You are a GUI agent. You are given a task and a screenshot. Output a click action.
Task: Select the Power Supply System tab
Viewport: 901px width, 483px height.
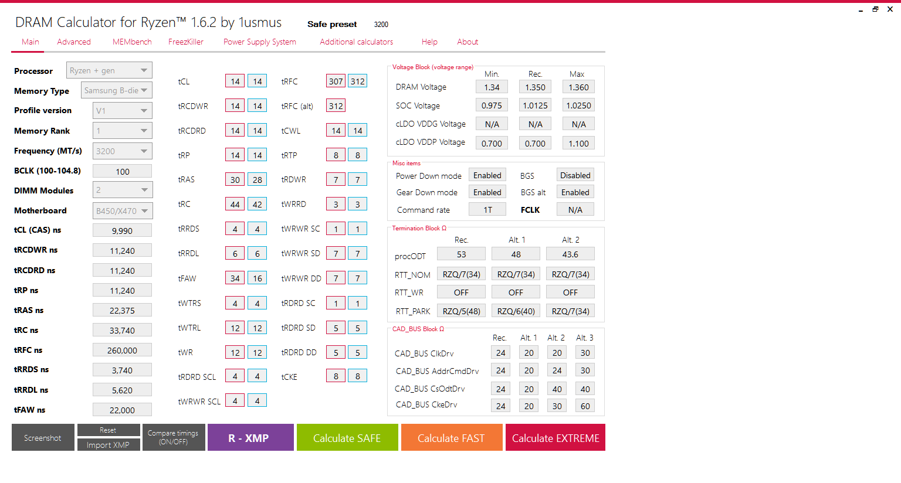coord(260,42)
